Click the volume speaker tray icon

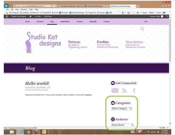pyautogui.click(x=155, y=132)
